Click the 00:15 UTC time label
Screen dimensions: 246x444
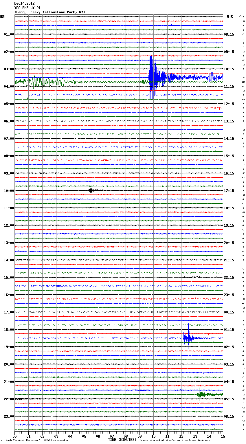point(229,312)
